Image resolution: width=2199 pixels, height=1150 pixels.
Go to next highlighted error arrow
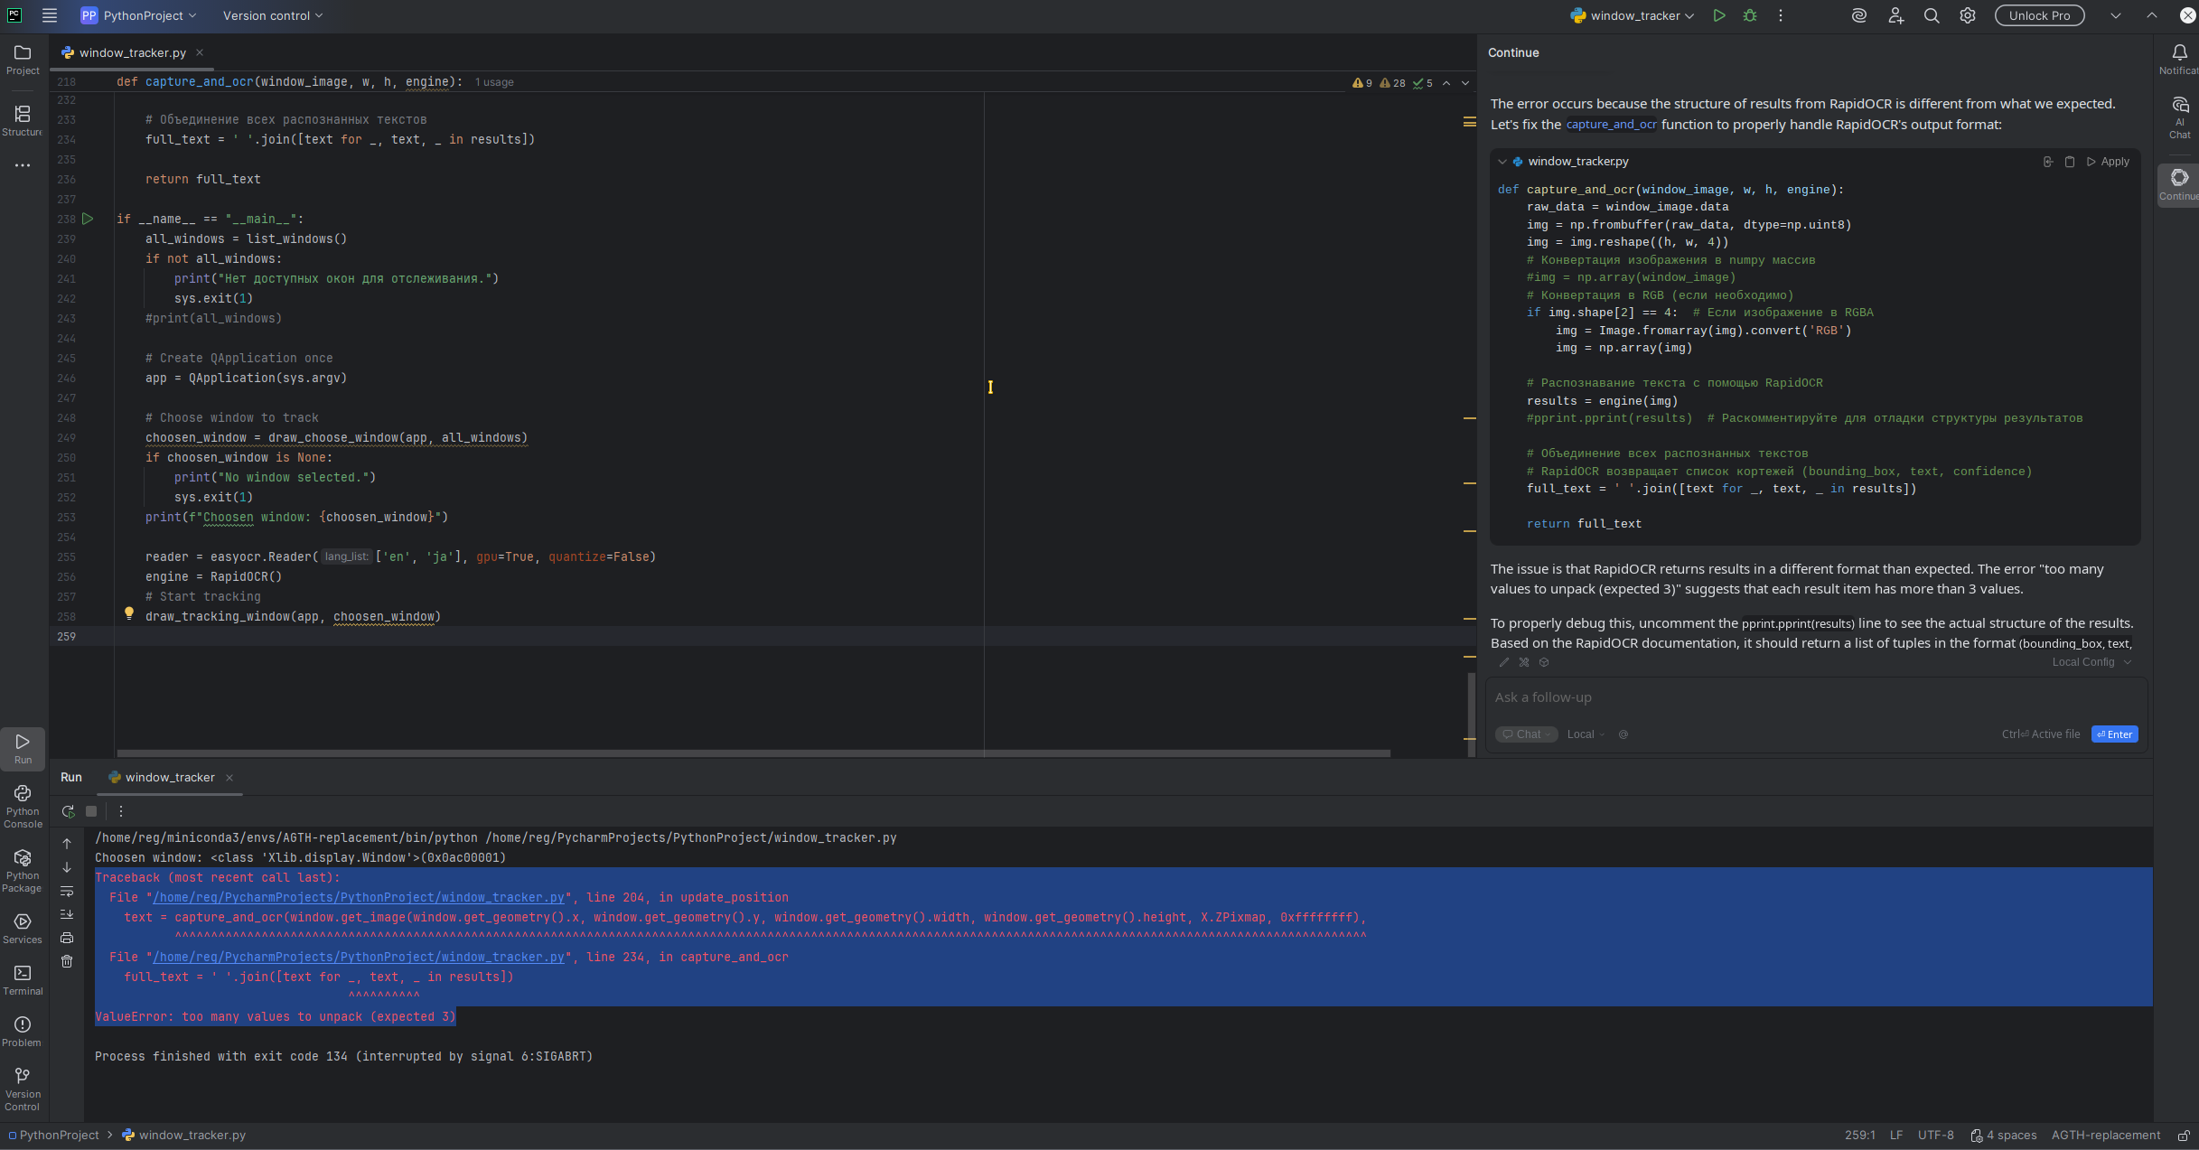click(x=1465, y=83)
